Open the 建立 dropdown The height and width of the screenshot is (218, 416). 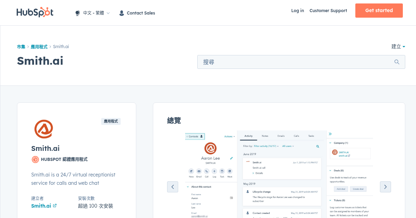pyautogui.click(x=398, y=46)
